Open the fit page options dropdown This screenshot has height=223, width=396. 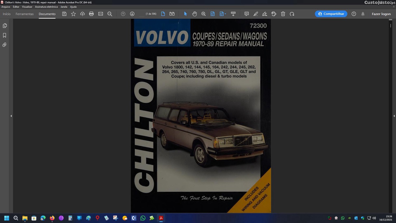[225, 14]
